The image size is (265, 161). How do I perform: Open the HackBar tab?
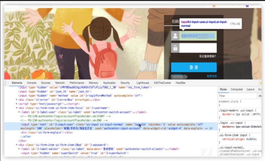click(x=181, y=83)
